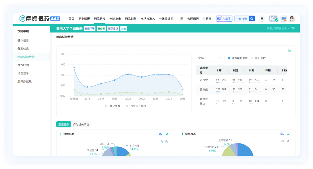Viewport: 313px width, 169px height.
Task: Click the I期 451 pie slice label
Action: (134, 146)
